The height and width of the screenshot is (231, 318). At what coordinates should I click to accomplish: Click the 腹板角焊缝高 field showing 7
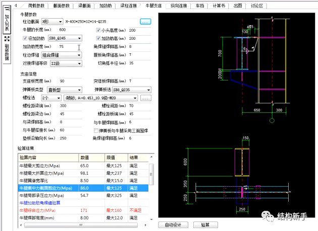(140, 55)
